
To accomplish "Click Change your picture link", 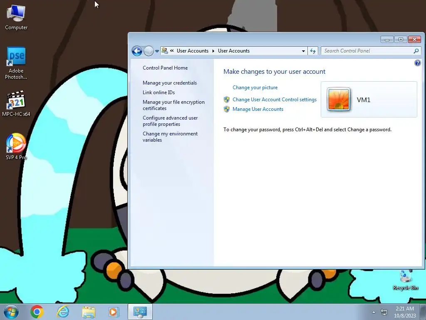I will 255,87.
